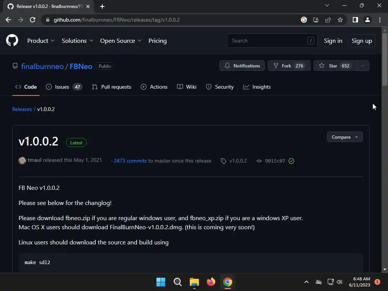Open the Actions tab

(x=154, y=87)
